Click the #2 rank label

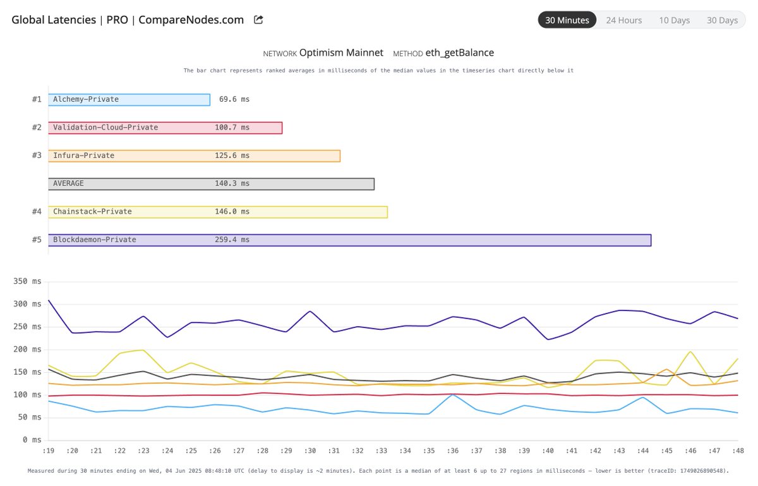point(37,128)
